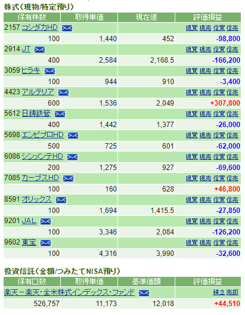Open the mail alert icon for 日鋳鉄管

(60, 114)
